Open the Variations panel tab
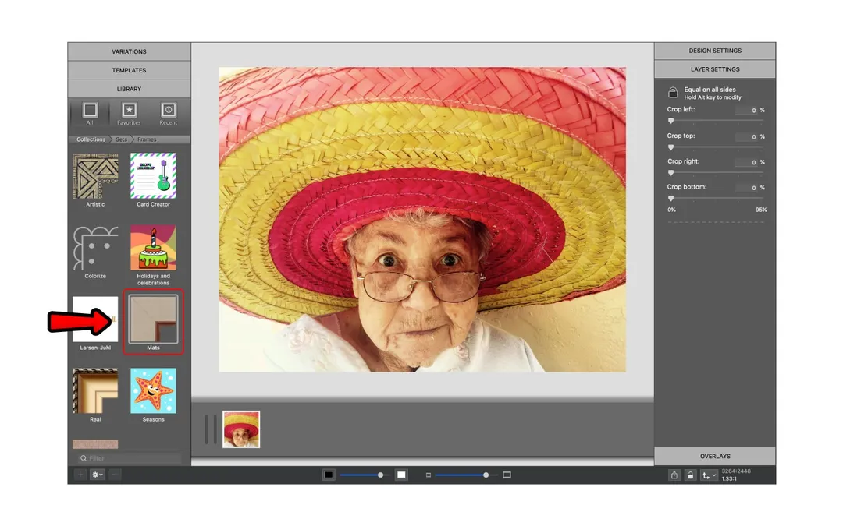Screen dimensions: 843x526 pos(129,51)
